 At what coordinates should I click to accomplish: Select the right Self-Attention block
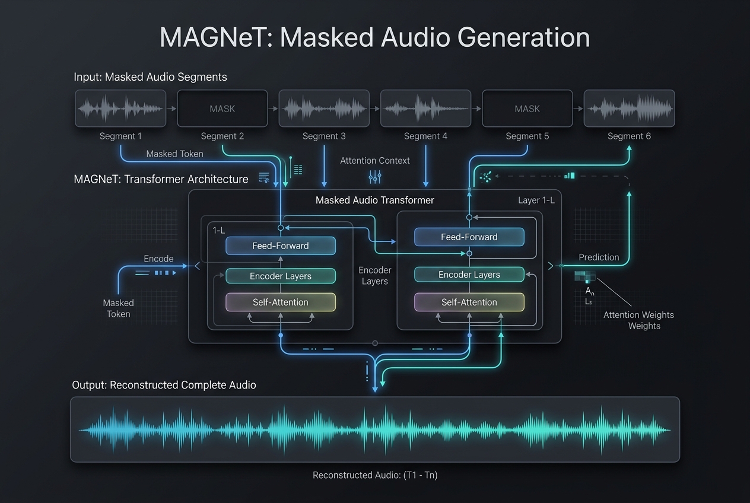coord(469,302)
